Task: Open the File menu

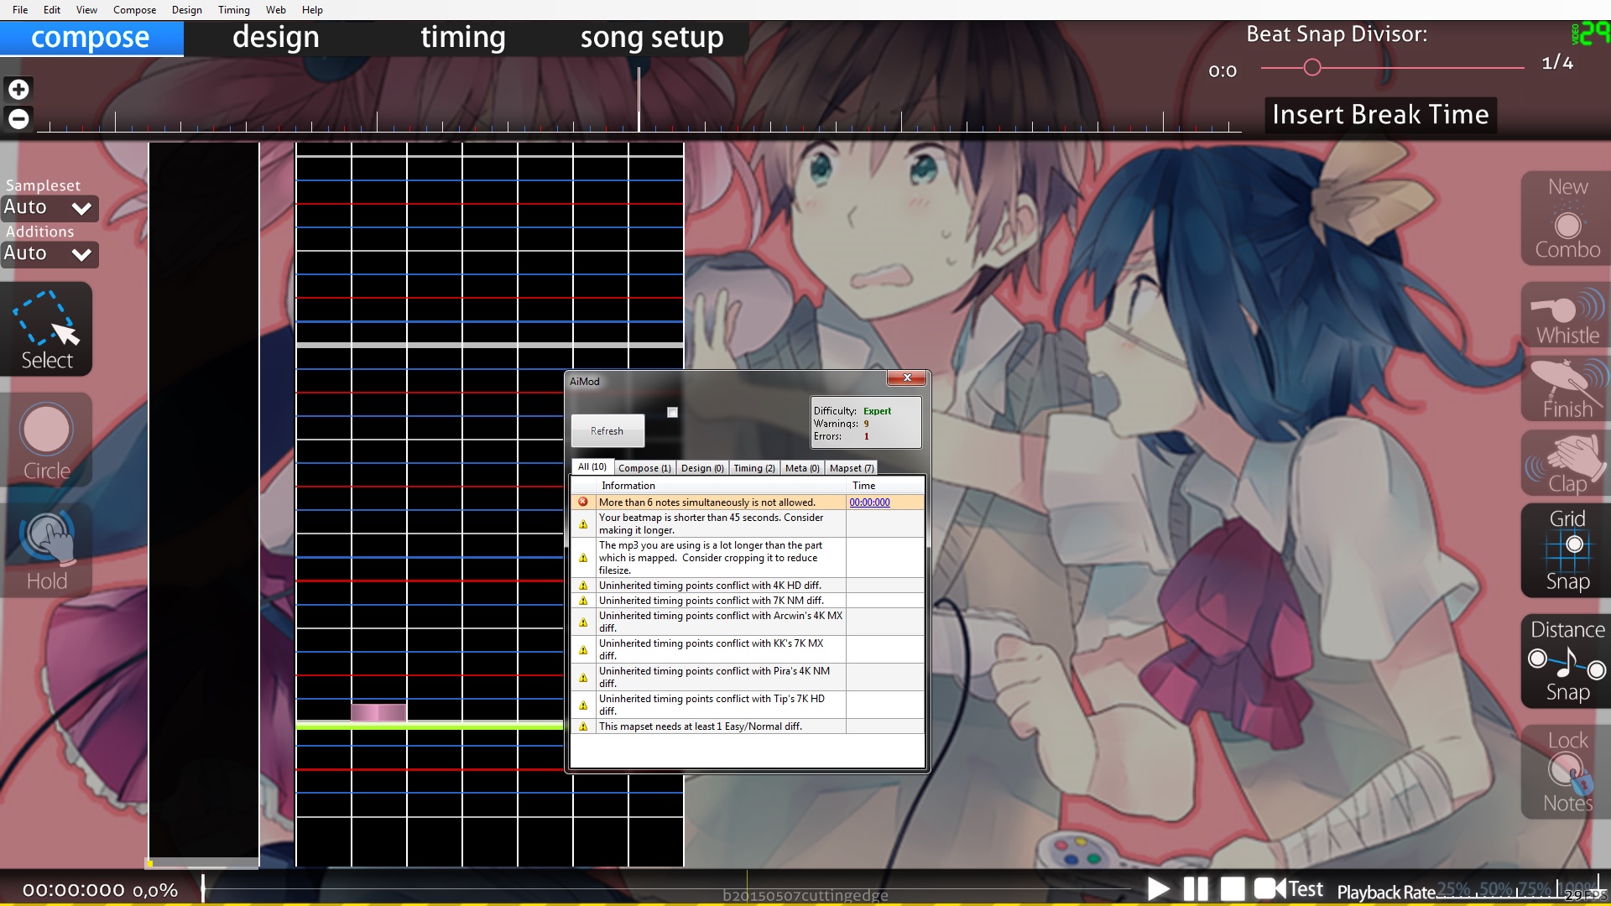Action: (x=20, y=10)
